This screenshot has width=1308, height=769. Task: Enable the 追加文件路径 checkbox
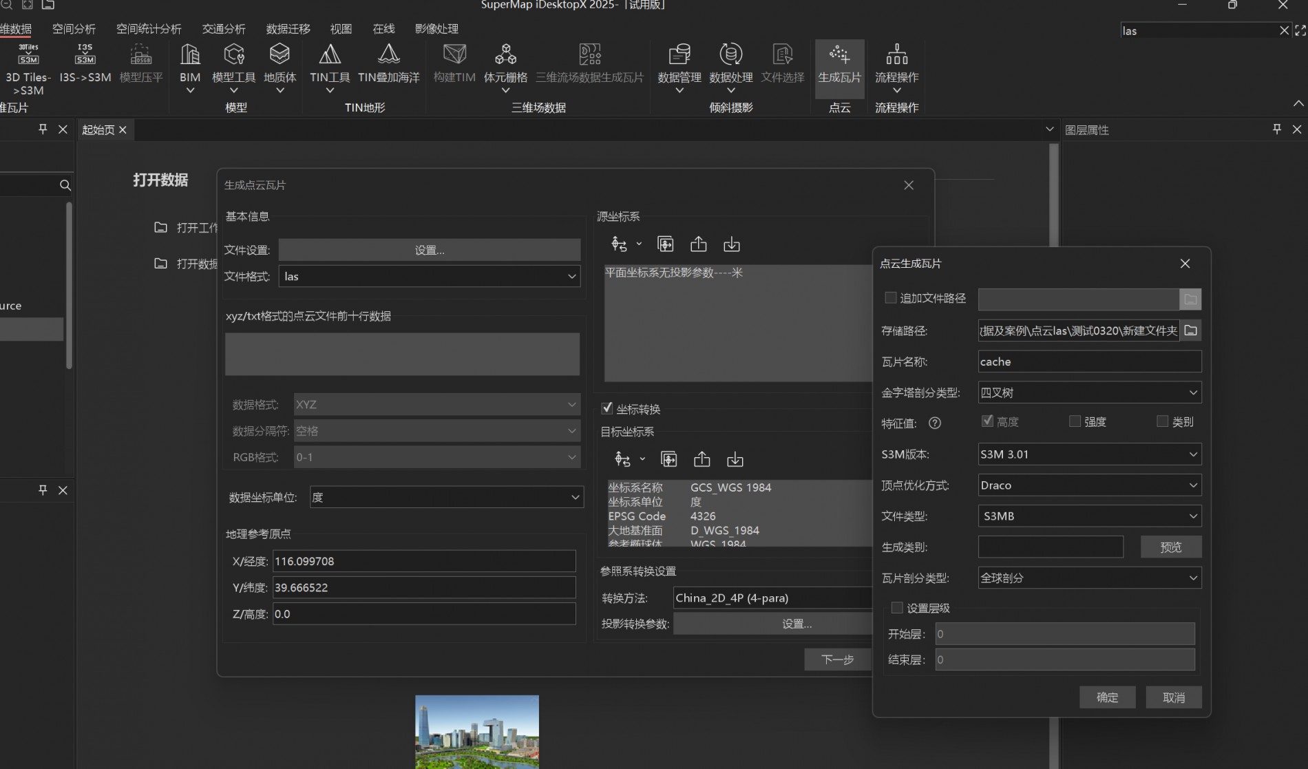891,298
